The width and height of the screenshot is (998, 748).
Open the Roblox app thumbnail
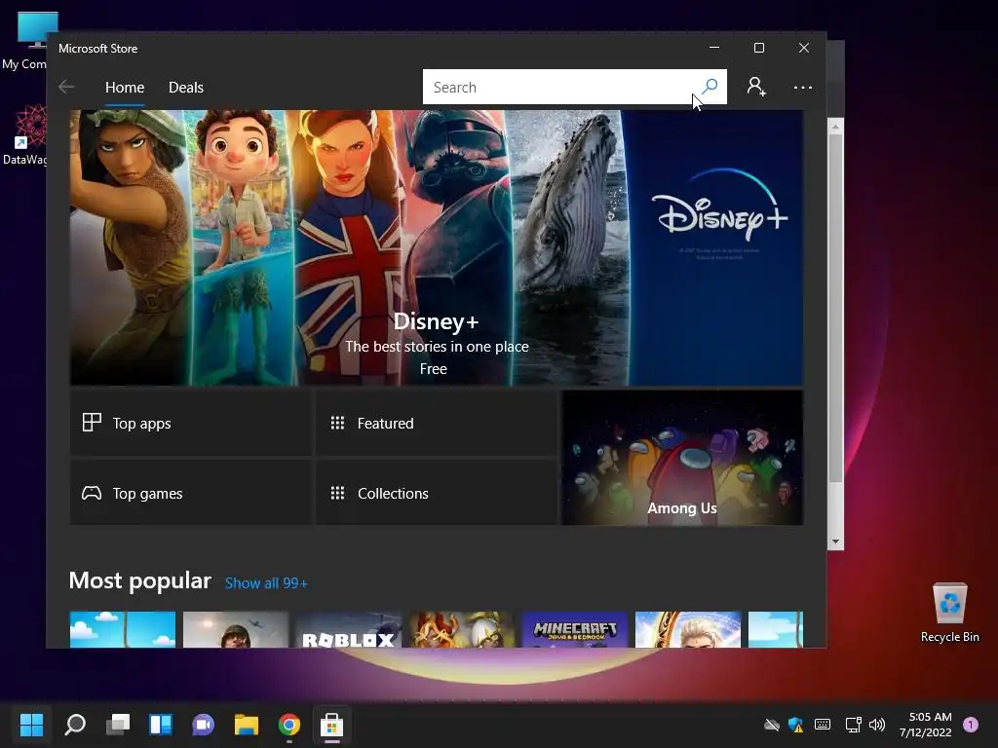pos(348,630)
